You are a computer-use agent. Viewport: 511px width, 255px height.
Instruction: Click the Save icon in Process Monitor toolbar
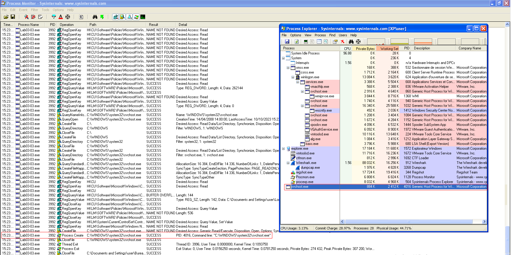point(13,17)
